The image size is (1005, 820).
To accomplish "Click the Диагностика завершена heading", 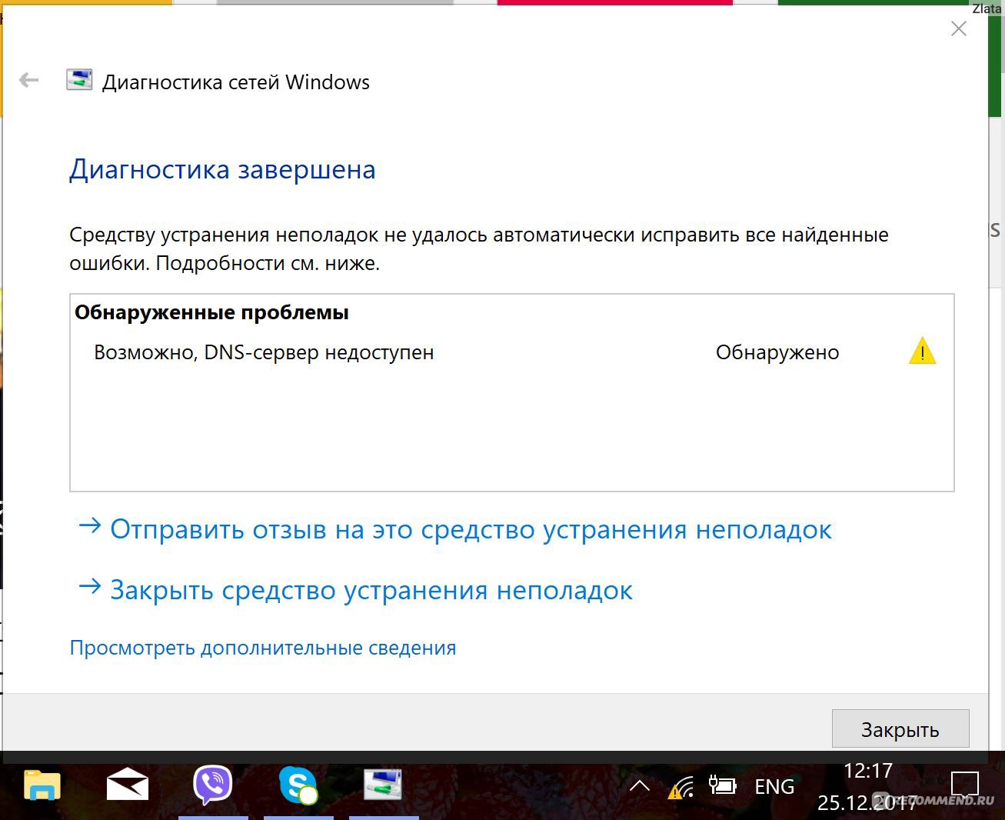I will [x=222, y=169].
